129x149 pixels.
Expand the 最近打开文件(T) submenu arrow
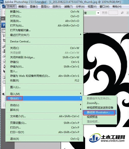(80, 34)
